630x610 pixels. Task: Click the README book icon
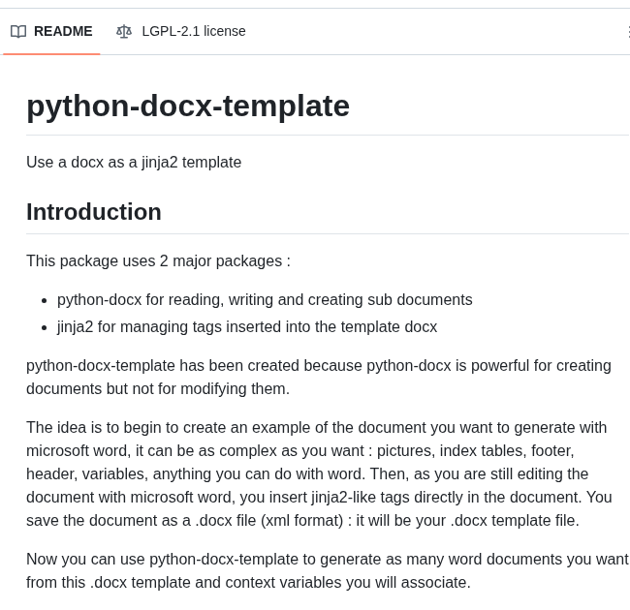[x=18, y=31]
